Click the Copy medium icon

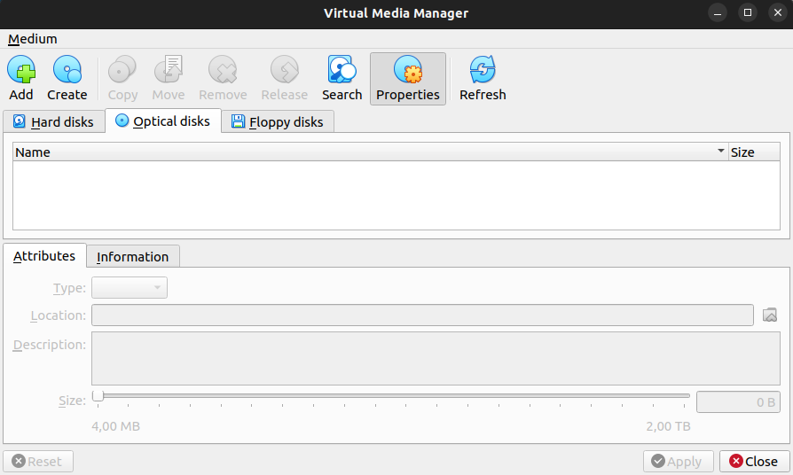point(122,70)
